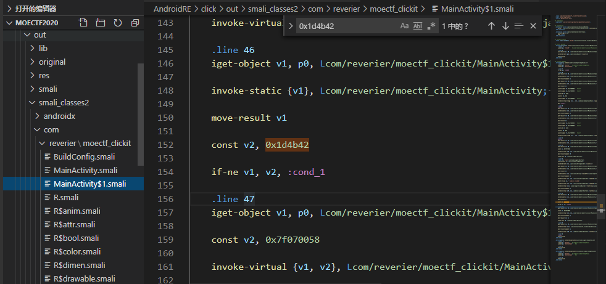Close the find widget

tap(533, 26)
